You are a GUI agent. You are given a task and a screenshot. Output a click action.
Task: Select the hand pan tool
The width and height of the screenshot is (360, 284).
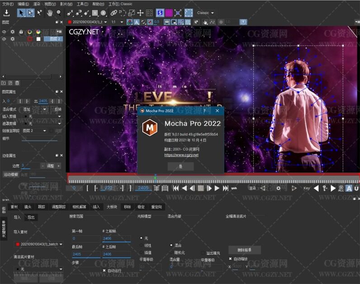[x=49, y=13]
